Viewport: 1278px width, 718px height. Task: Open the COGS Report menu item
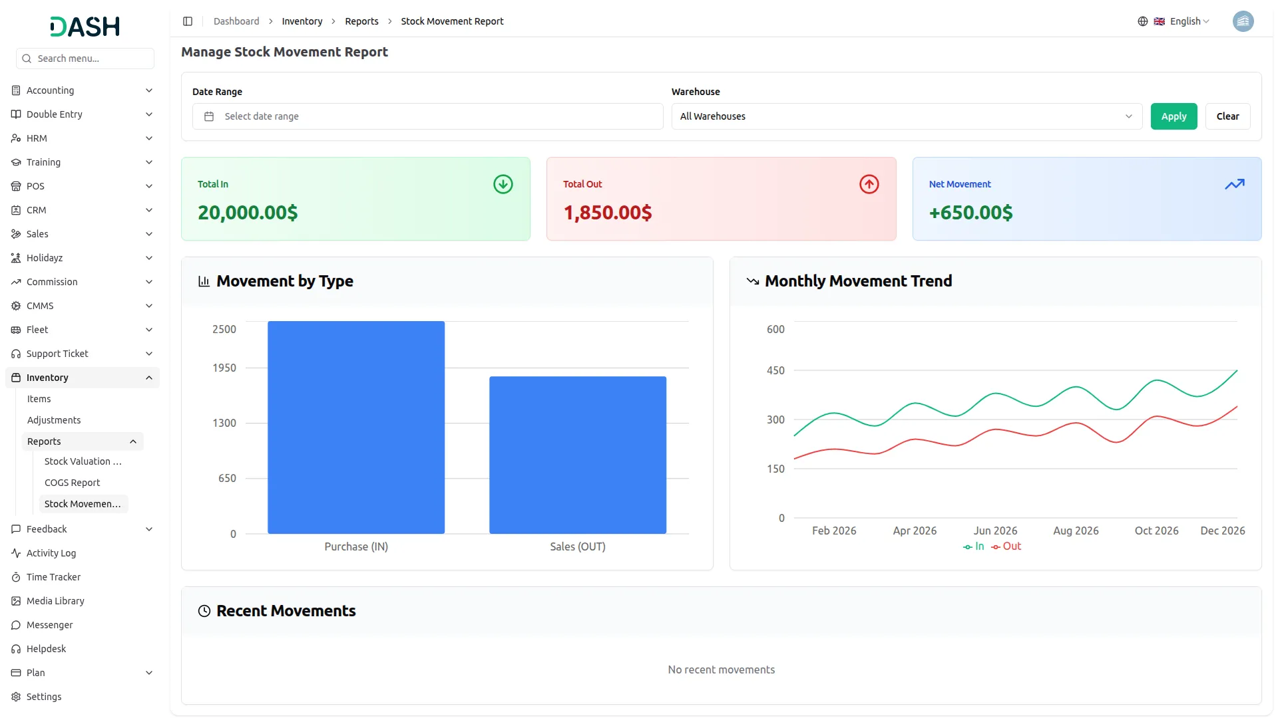(72, 483)
